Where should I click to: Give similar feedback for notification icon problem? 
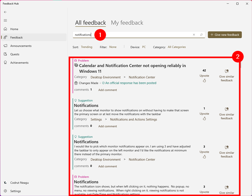227,190
